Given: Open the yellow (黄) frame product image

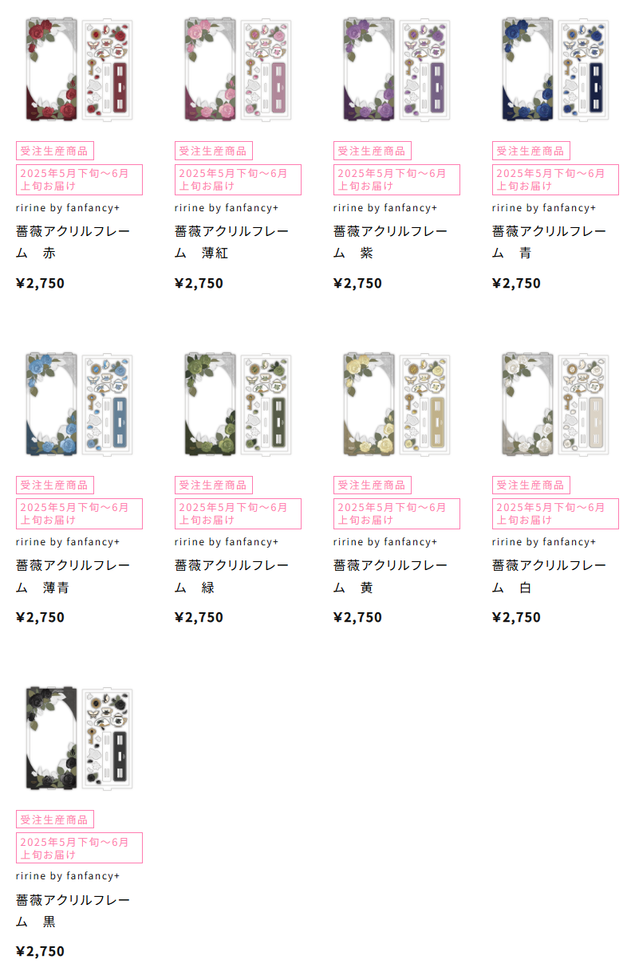Looking at the screenshot, I should (396, 403).
